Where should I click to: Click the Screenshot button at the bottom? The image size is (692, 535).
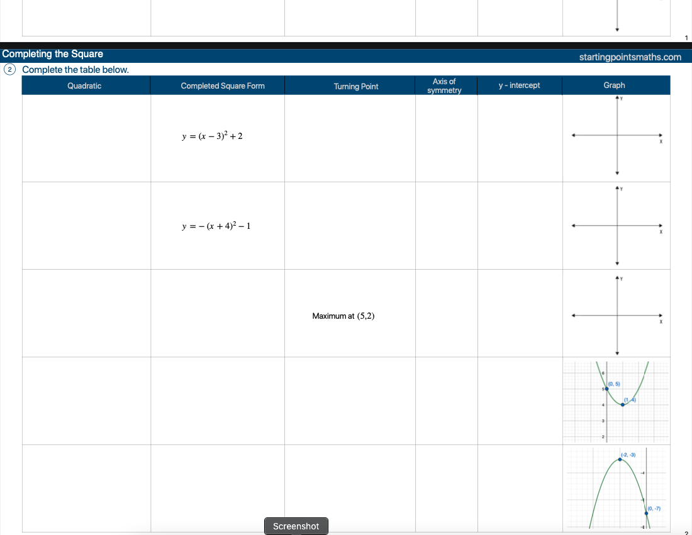[296, 526]
